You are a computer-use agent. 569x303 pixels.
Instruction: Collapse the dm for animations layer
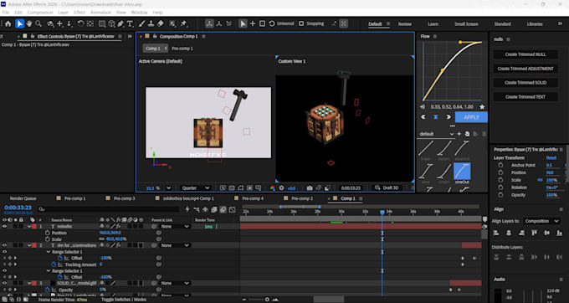coord(29,245)
